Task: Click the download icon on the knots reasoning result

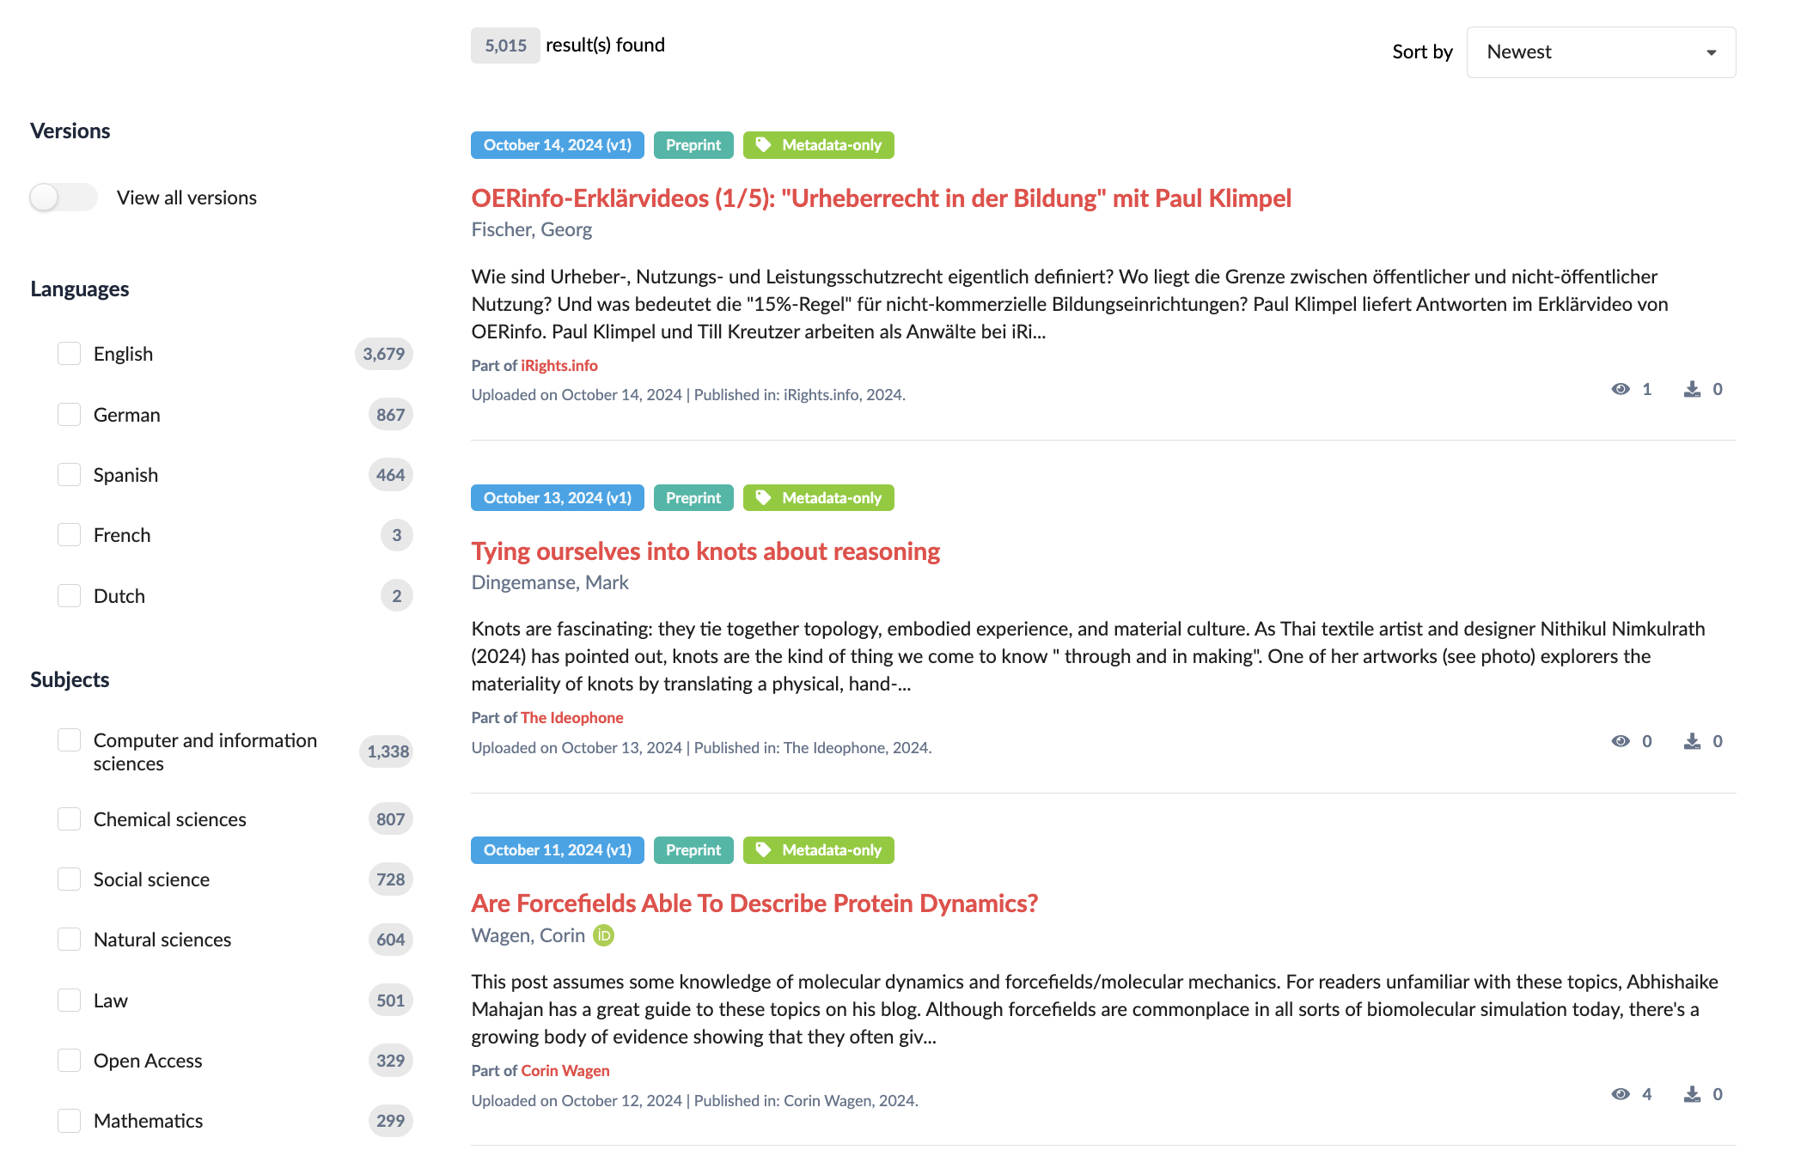Action: [1692, 741]
